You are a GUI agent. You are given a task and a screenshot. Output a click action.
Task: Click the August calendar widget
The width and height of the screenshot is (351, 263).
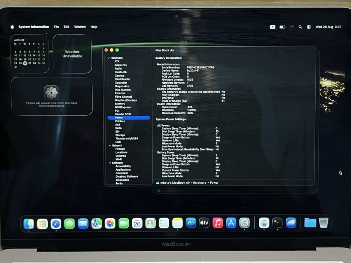(29, 54)
